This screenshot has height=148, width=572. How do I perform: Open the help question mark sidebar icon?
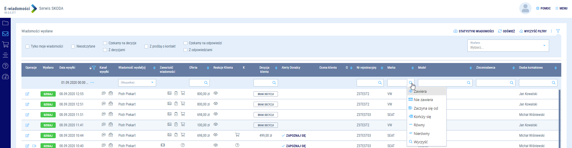pyautogui.click(x=5, y=66)
